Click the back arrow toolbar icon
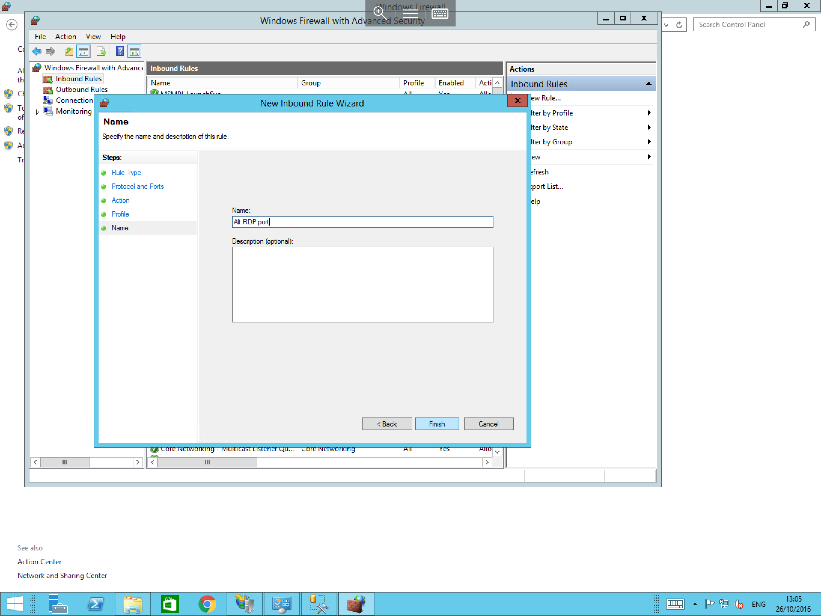The width and height of the screenshot is (821, 616). (37, 51)
